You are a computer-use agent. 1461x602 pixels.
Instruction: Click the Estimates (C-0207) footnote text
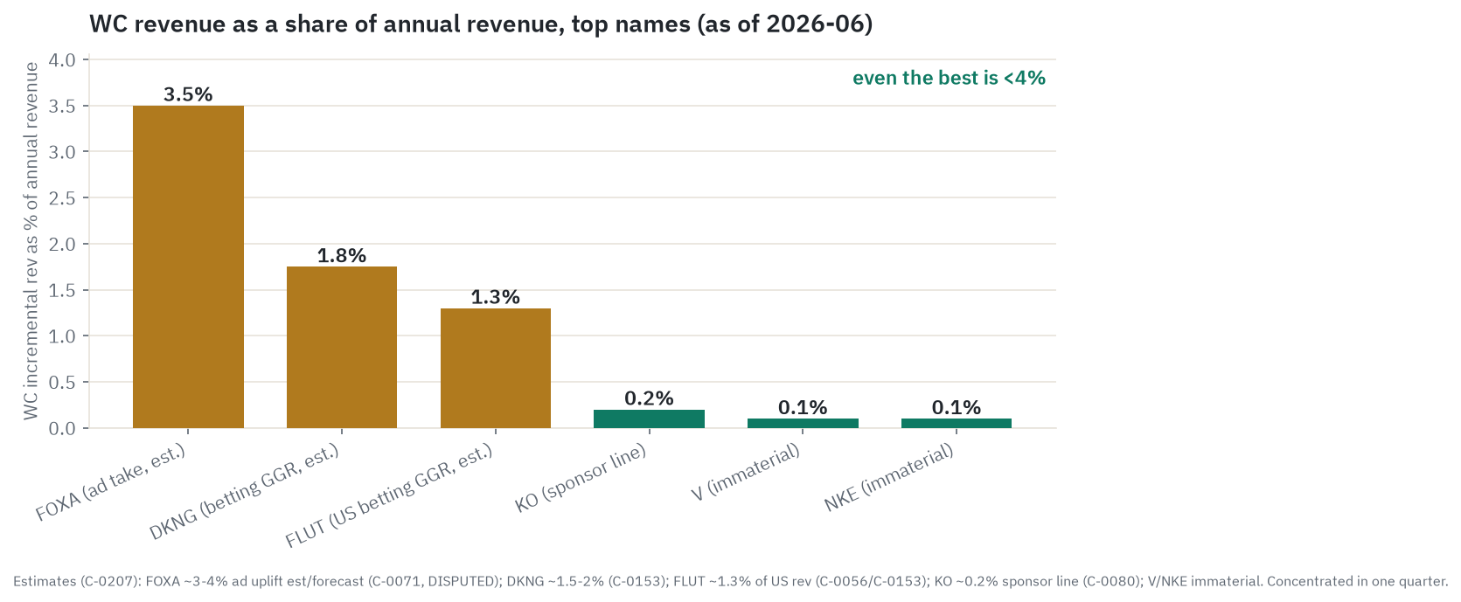731,581
